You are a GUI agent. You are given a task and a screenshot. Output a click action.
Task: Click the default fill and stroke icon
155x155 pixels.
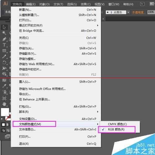[2, 119]
